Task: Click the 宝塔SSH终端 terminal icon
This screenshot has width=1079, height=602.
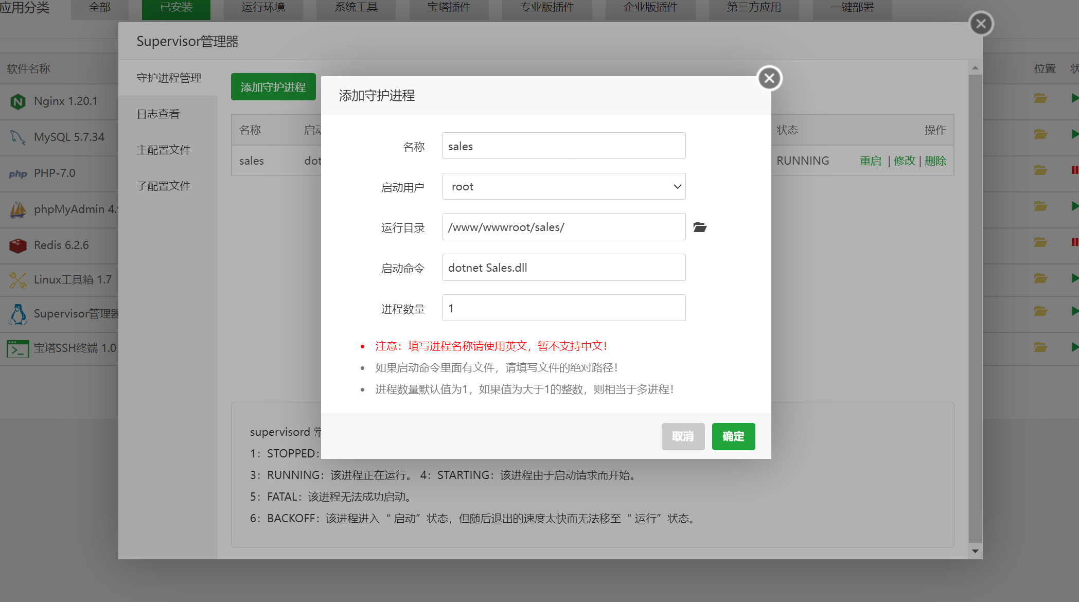Action: click(x=18, y=349)
